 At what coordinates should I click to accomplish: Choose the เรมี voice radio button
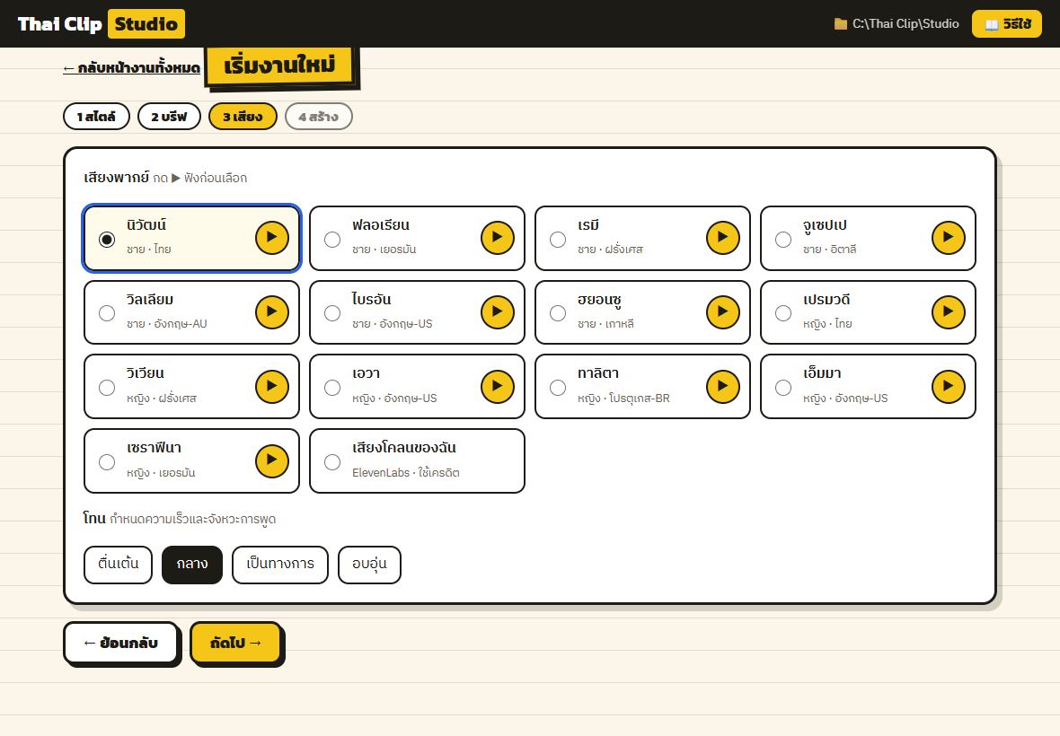click(x=558, y=240)
